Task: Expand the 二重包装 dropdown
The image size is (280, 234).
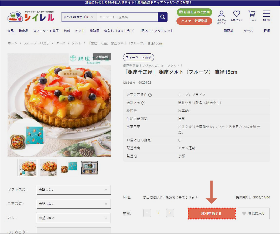Action: (74, 204)
